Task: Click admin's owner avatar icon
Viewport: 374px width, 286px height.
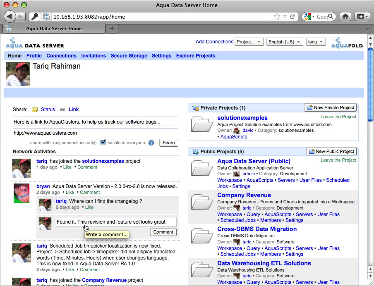Action: click(x=237, y=174)
